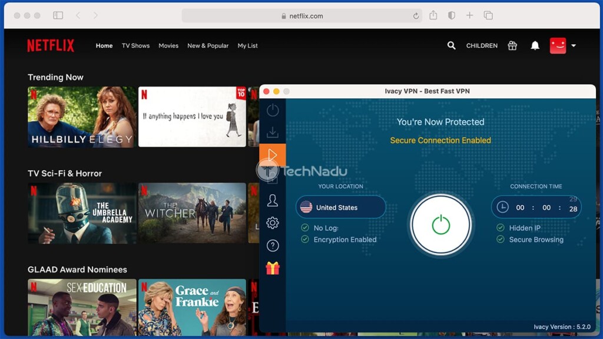Switch to the CHILDREN profile link
This screenshot has width=603, height=339.
click(482, 46)
